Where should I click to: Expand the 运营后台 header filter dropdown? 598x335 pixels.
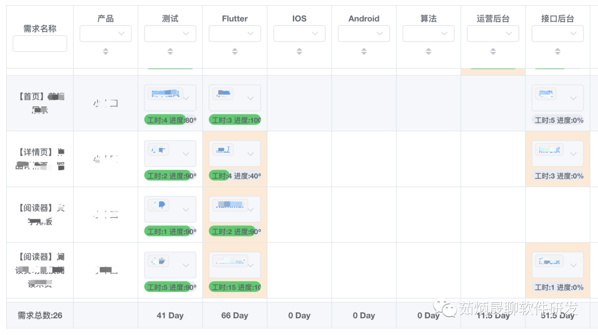tap(493, 34)
